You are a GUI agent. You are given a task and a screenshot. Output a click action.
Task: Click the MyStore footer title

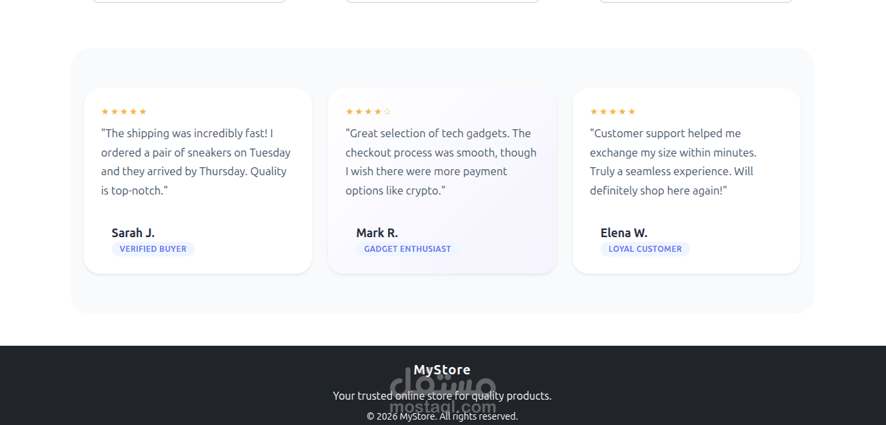[442, 370]
